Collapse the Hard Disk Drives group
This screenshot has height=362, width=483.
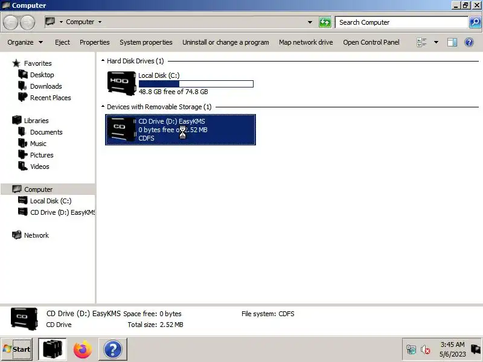point(103,61)
